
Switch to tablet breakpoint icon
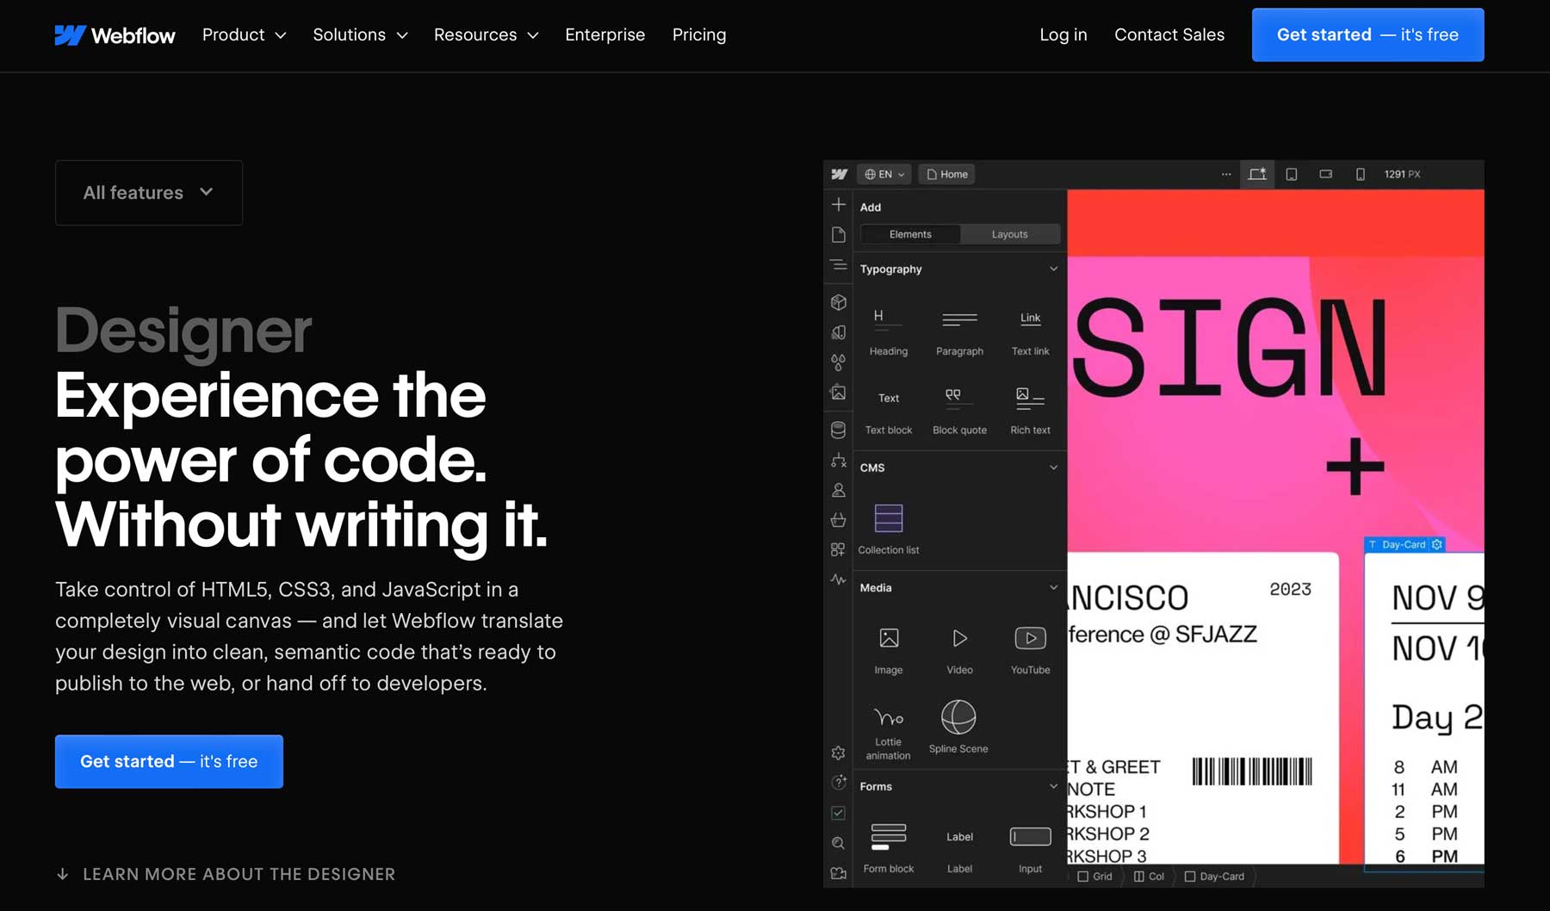click(x=1291, y=174)
